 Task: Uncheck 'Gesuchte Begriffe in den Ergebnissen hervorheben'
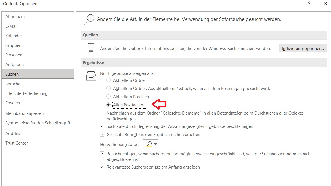coord(102,134)
